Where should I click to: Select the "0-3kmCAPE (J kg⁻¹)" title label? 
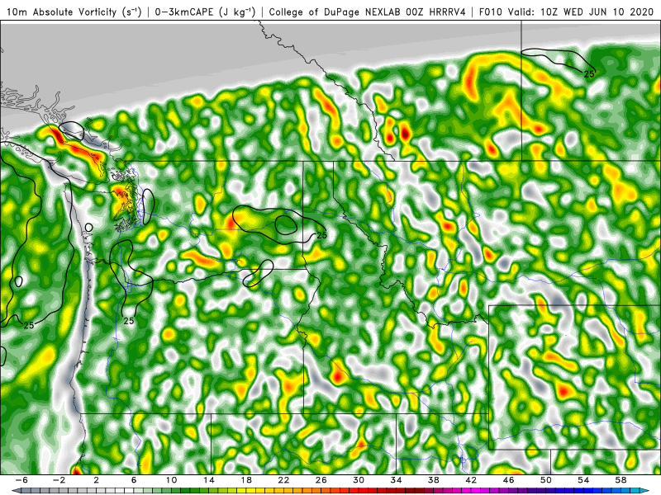204,12
